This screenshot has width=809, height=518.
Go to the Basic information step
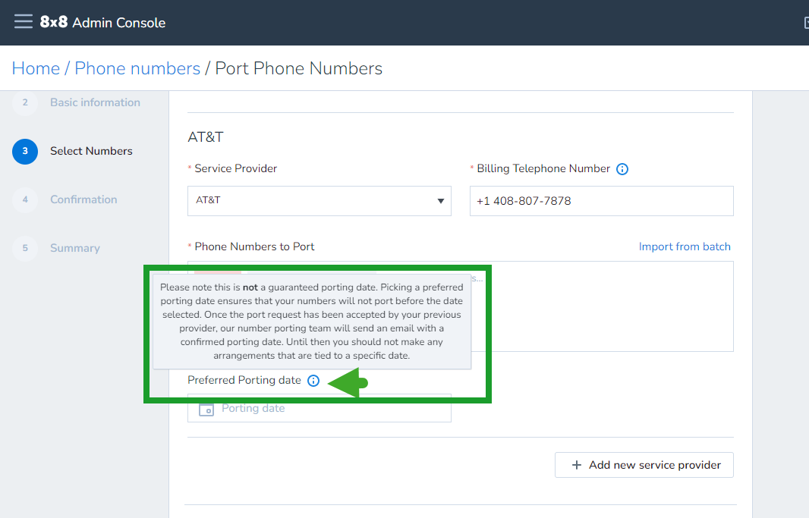click(x=95, y=102)
